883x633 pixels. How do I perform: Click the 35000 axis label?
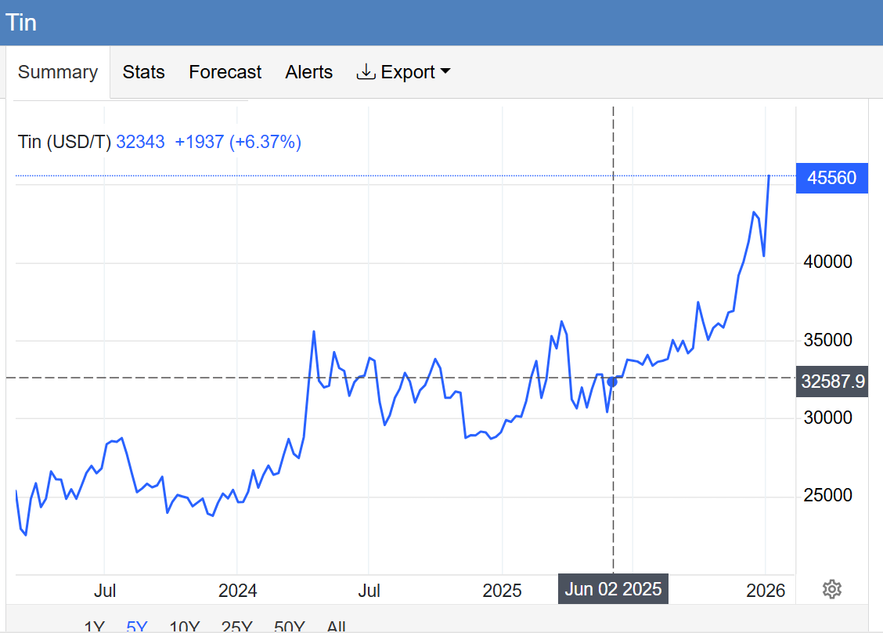coord(828,340)
